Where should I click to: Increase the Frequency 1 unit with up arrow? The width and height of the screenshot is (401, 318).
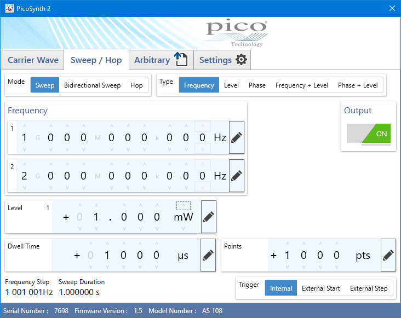203,127
